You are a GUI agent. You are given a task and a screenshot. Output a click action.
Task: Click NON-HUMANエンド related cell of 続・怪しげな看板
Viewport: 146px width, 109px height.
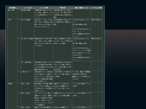[81, 49]
